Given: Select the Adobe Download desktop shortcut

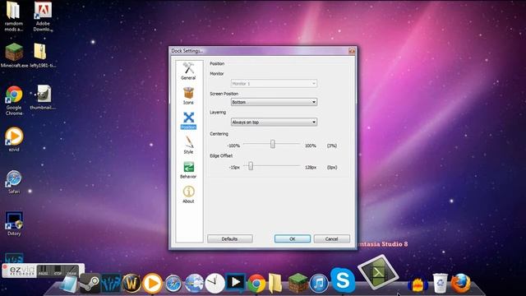Looking at the screenshot, I should point(43,16).
